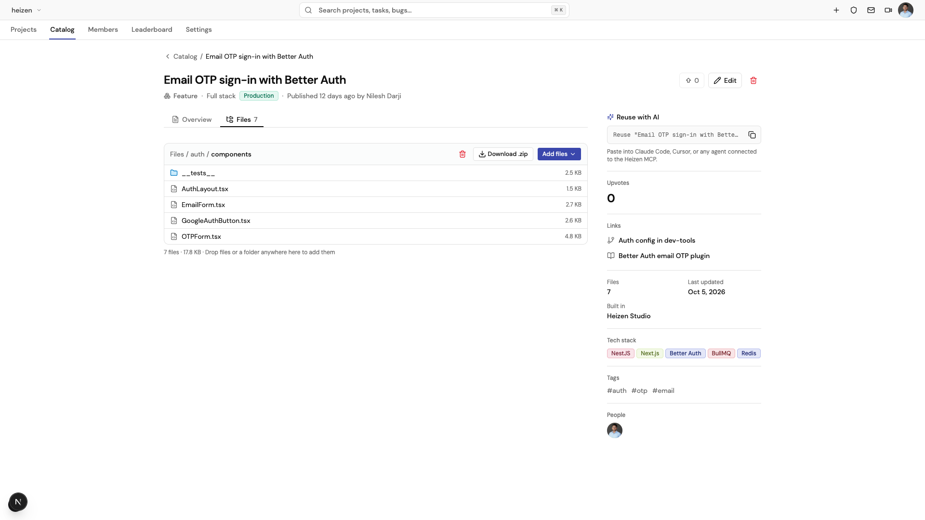925x520 pixels.
Task: Click the Better Auth tech stack chip
Action: 685,353
